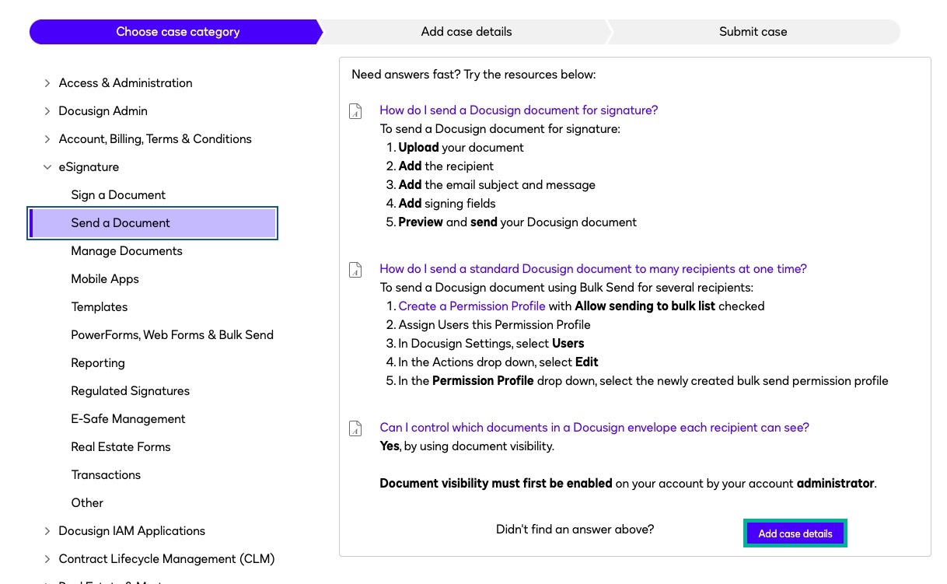Select PowerForms, Web Forms & Bulk Send
The width and height of the screenshot is (947, 584).
coord(172,335)
